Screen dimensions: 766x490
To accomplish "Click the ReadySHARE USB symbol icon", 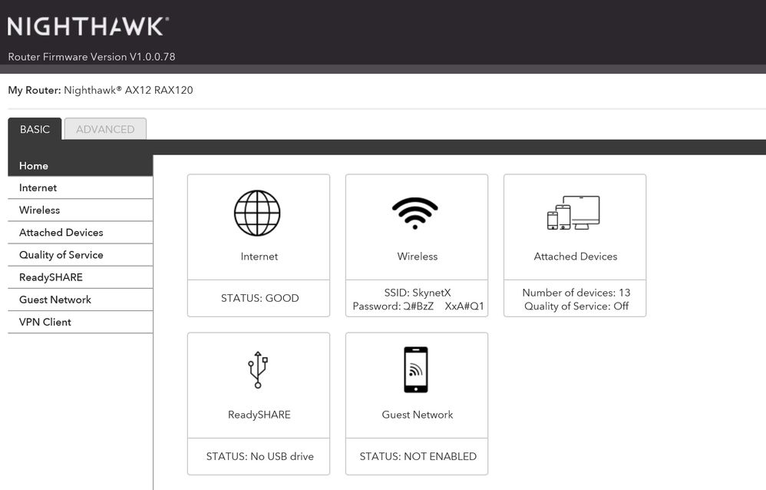I will pos(258,369).
